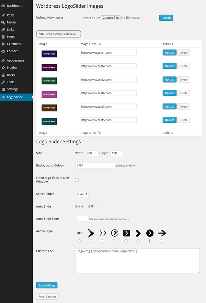Click the Dashboard icon in sidebar

[3, 6]
